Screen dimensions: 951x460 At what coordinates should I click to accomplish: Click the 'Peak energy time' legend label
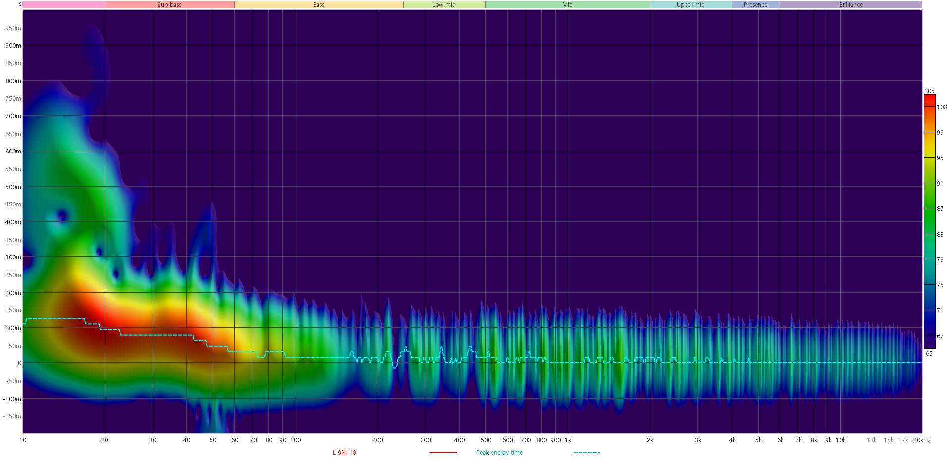499,453
